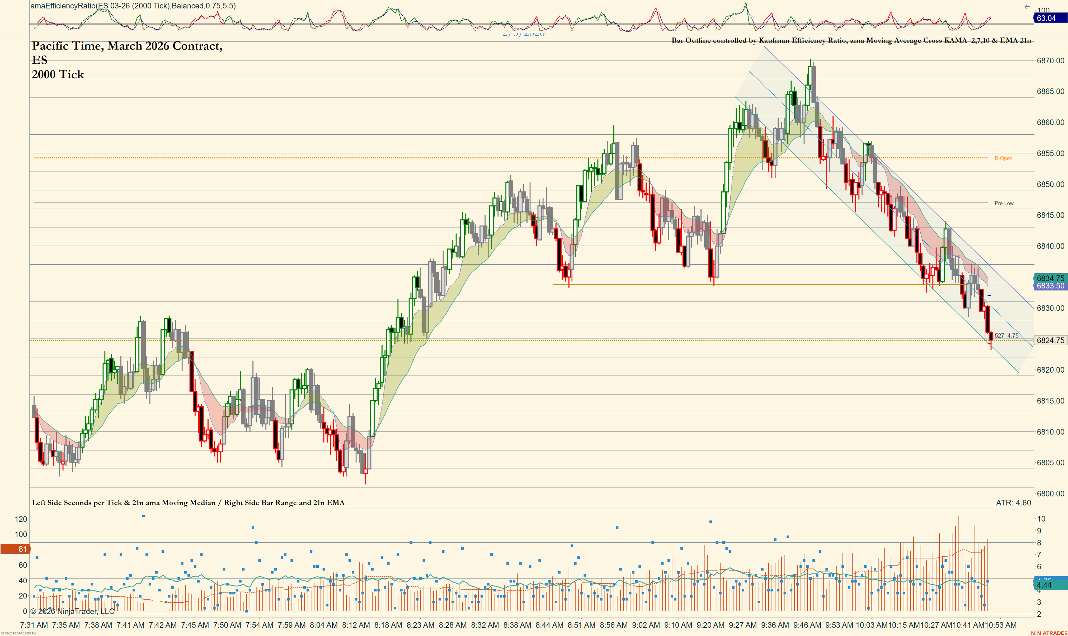Click the 6840.00 price axis label

(x=1051, y=246)
